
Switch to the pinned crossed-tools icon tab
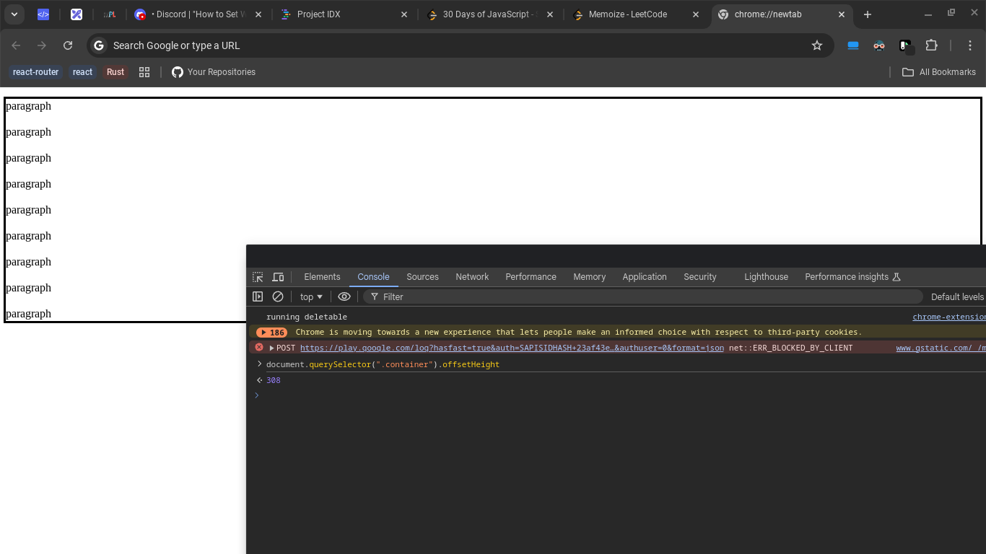tap(77, 14)
